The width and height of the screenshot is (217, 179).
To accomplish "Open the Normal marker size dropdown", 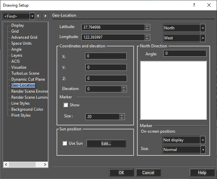I will coord(203,150).
